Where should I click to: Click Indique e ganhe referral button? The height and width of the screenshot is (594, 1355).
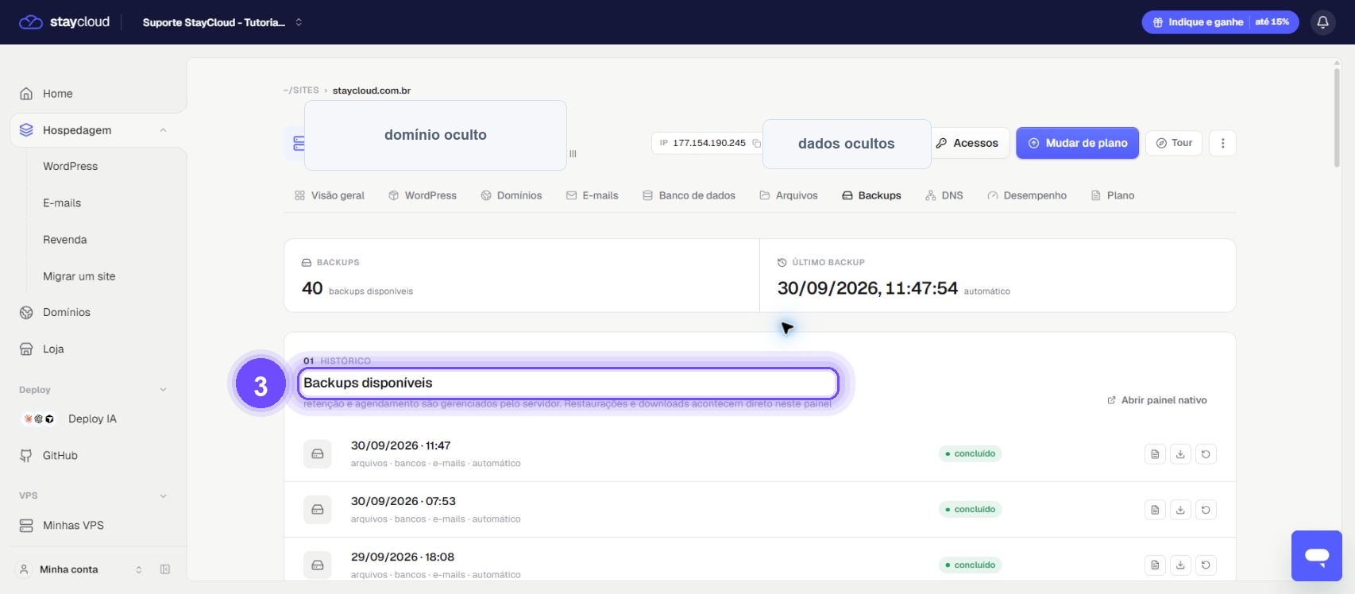pos(1220,22)
